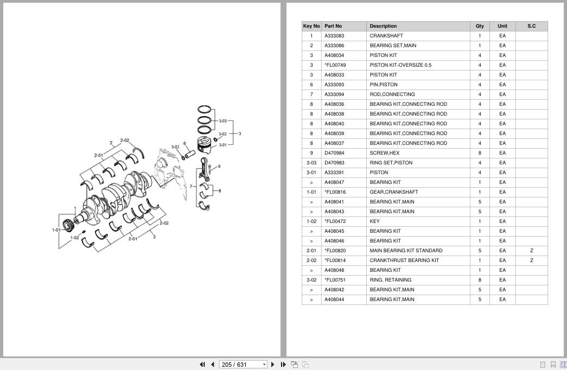Switch to two-page view
567x370 pixels.
click(x=563, y=365)
